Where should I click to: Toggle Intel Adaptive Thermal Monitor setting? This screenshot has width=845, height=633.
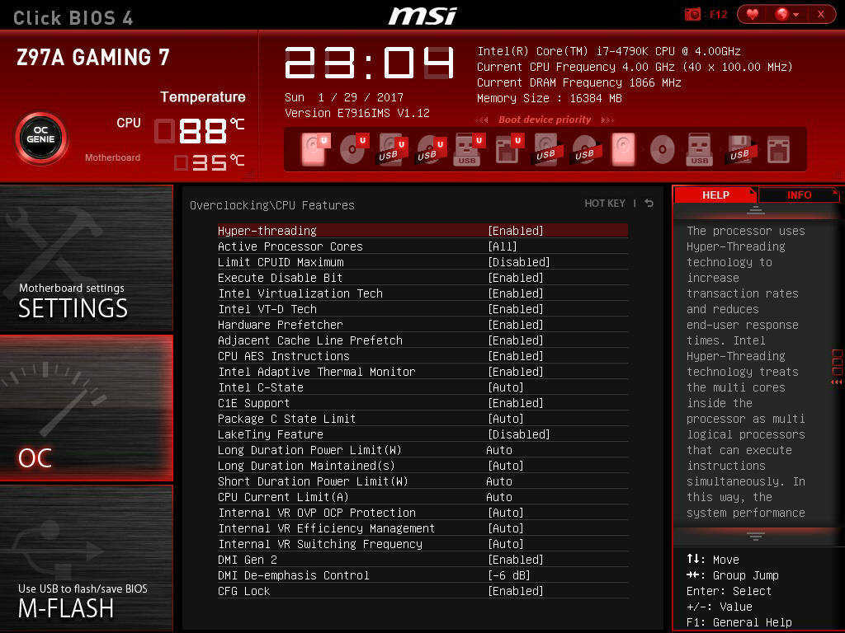tap(422, 372)
